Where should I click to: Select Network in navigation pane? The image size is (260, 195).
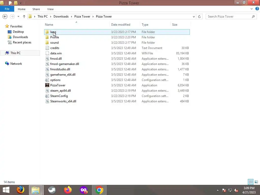coord(16,63)
